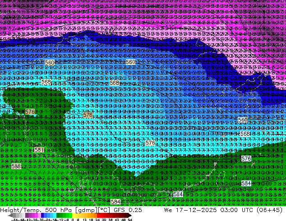Click the rightmost 560 contour label
Image resolution: width=286 pixels, height=221 pixels.
243,120
